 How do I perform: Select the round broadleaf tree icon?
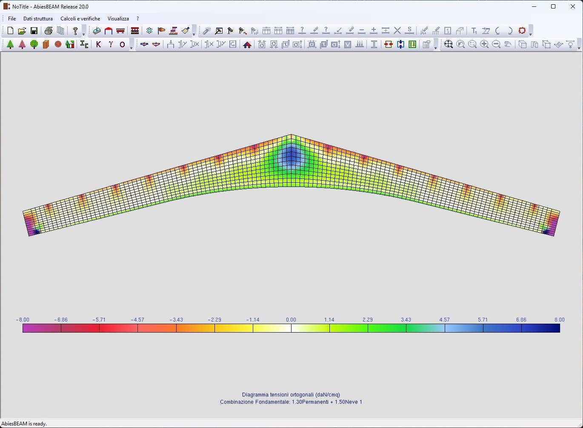(x=34, y=44)
